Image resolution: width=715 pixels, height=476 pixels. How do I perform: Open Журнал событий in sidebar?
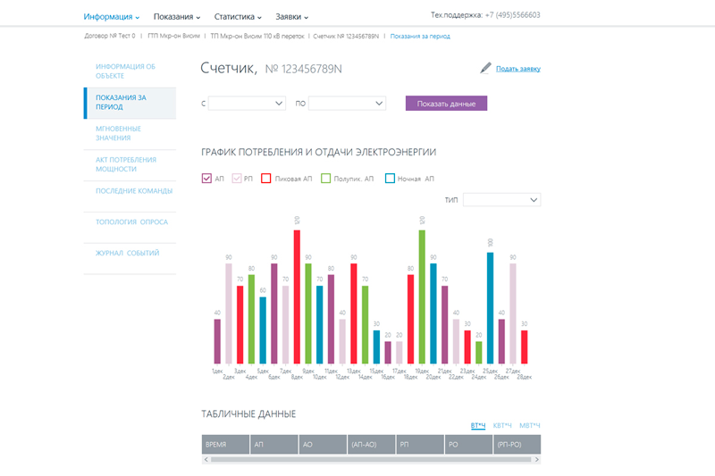click(x=127, y=253)
